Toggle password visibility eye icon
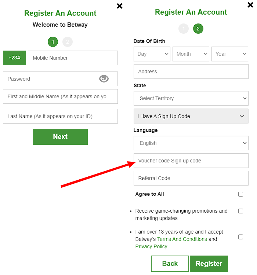The width and height of the screenshot is (257, 275). (104, 78)
